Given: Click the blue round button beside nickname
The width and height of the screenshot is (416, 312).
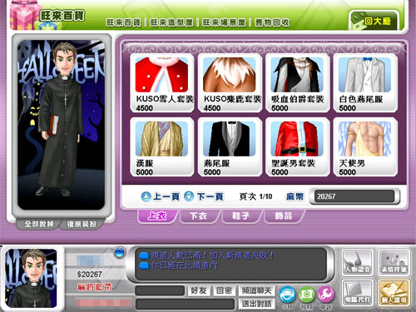Looking at the screenshot, I should click(120, 253).
